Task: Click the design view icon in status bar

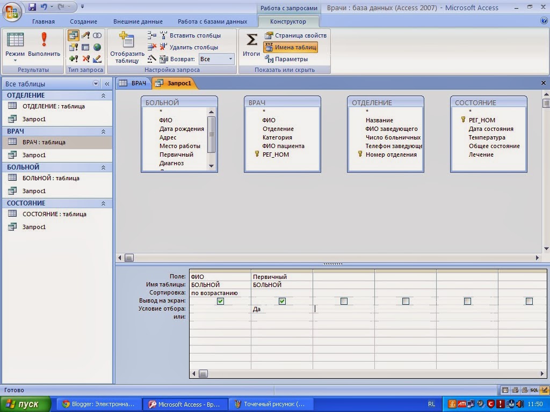Action: click(544, 390)
